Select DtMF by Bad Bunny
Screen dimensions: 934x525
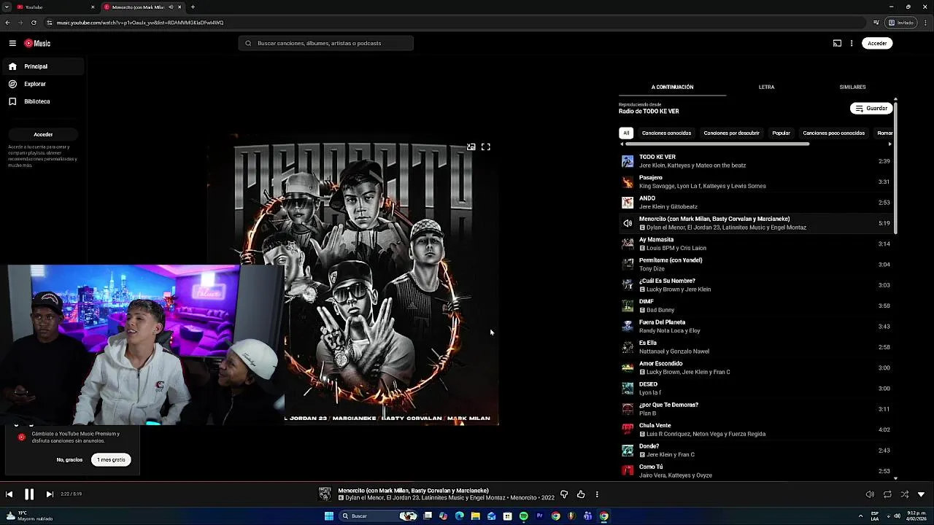(x=756, y=306)
